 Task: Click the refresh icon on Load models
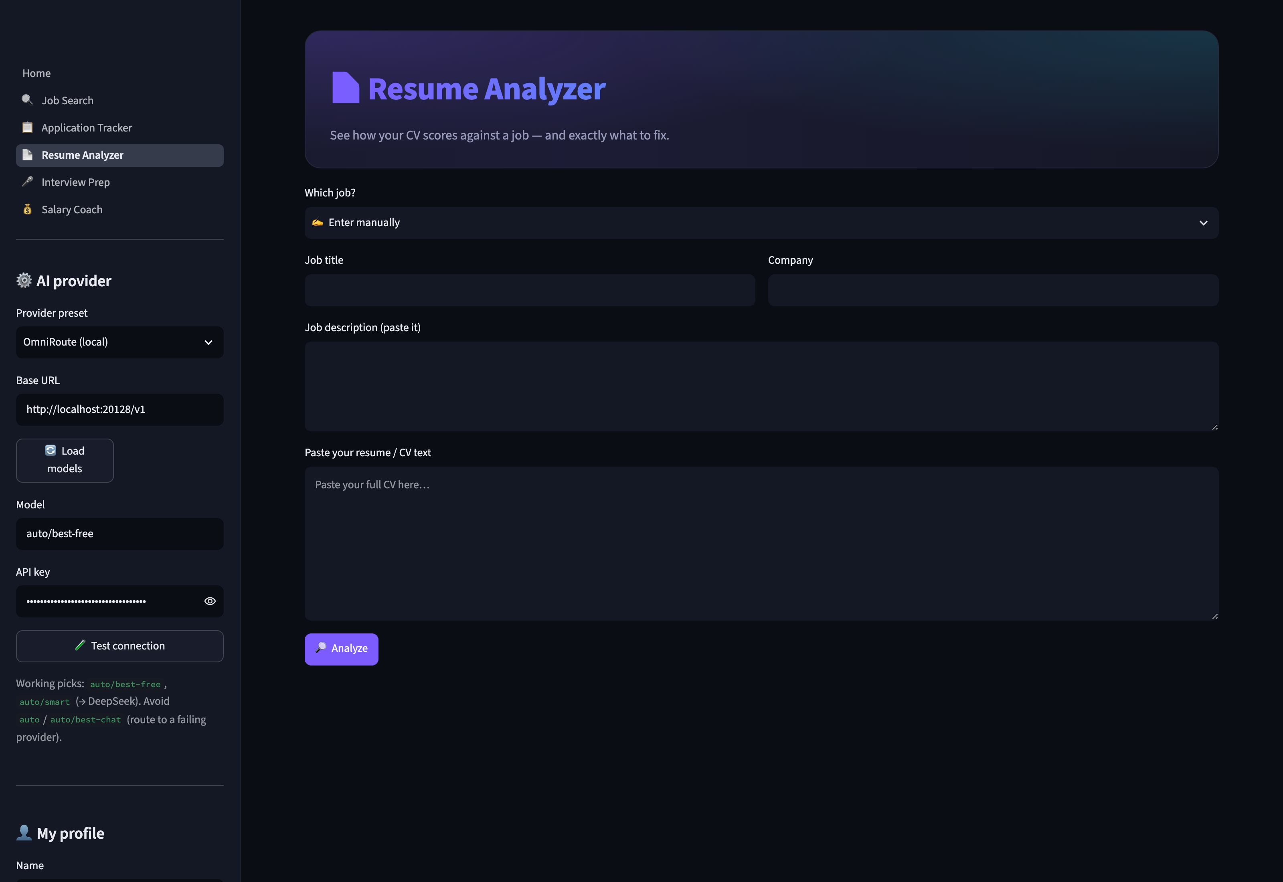coord(50,450)
